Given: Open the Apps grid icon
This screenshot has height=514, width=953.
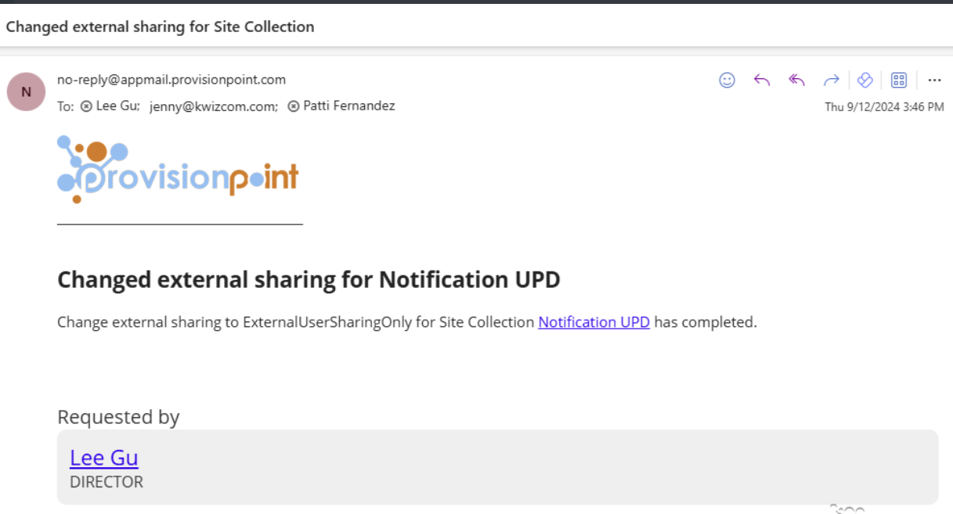Looking at the screenshot, I should point(899,80).
